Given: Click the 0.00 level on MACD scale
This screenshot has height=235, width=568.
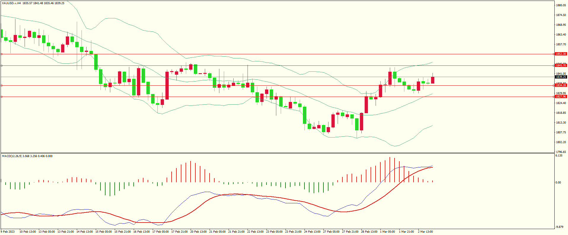Looking at the screenshot, I should click(x=558, y=183).
